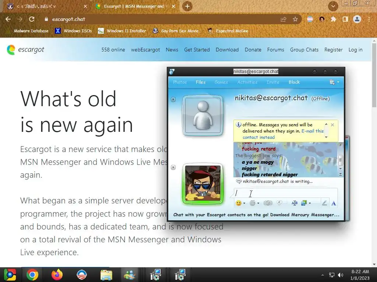Click the escargot logo on the page
The image size is (377, 282).
[25, 50]
